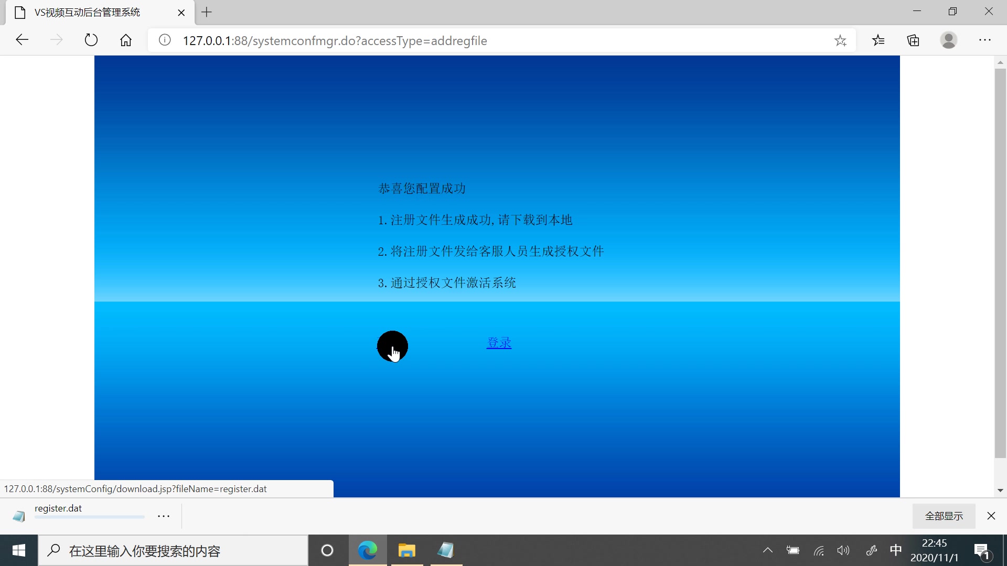Open the user profile avatar
The height and width of the screenshot is (566, 1007).
[x=948, y=40]
